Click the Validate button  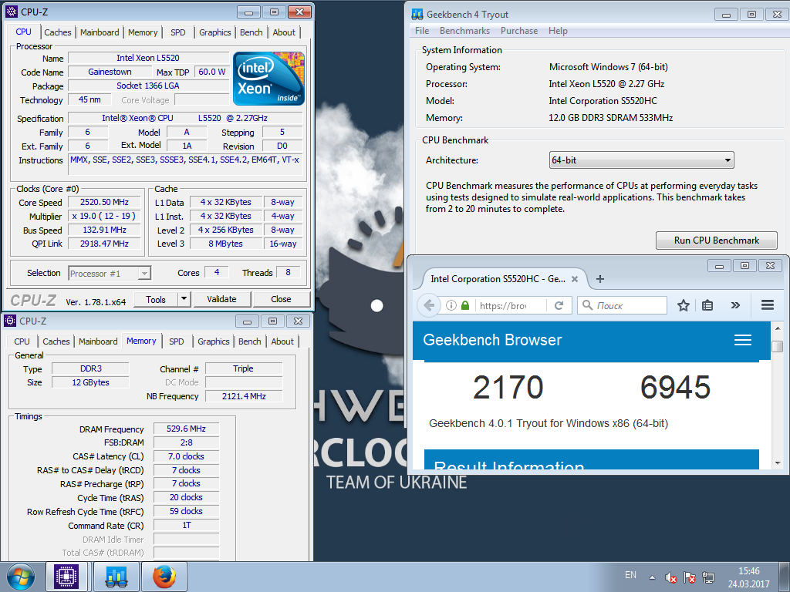221,299
